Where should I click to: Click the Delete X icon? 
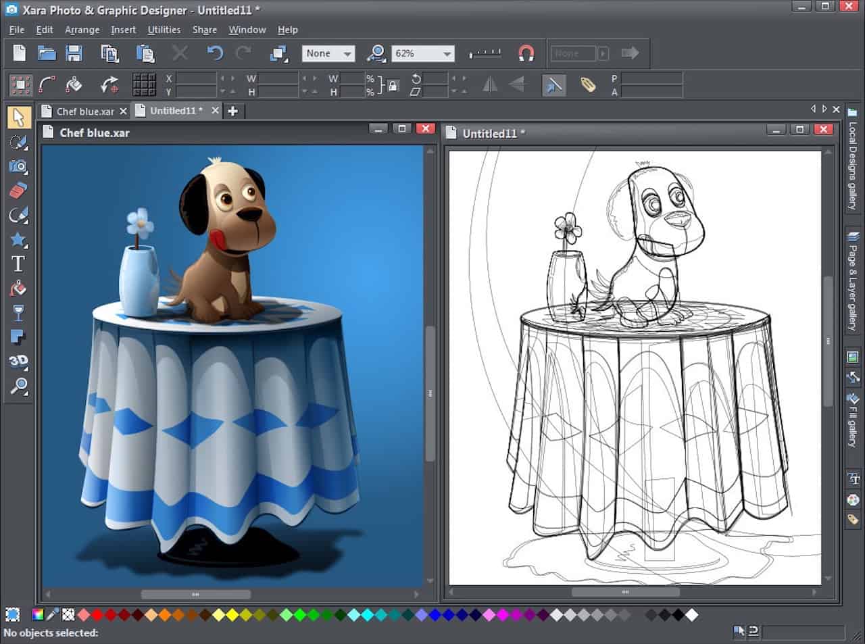180,53
